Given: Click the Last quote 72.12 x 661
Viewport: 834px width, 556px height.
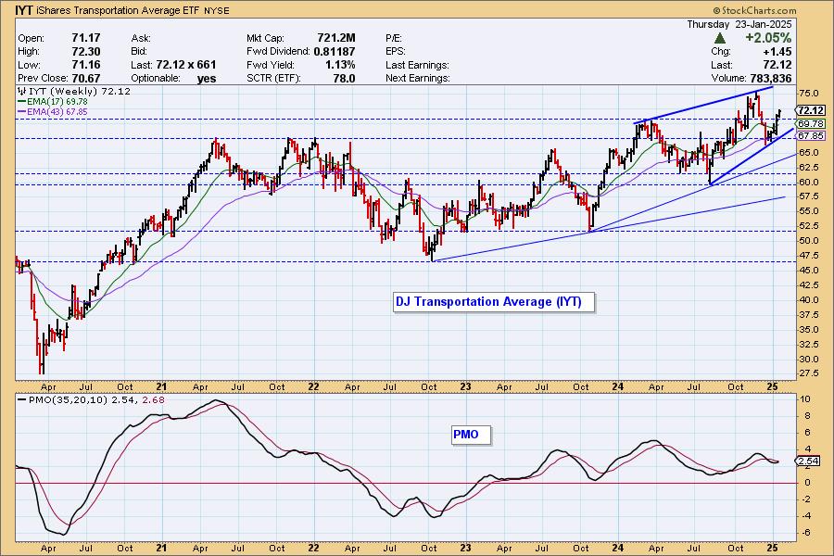Looking at the screenshot, I should [x=185, y=65].
